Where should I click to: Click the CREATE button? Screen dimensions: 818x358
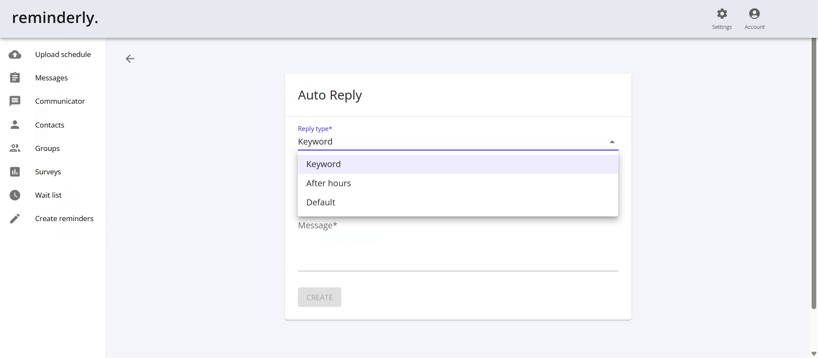pos(320,297)
